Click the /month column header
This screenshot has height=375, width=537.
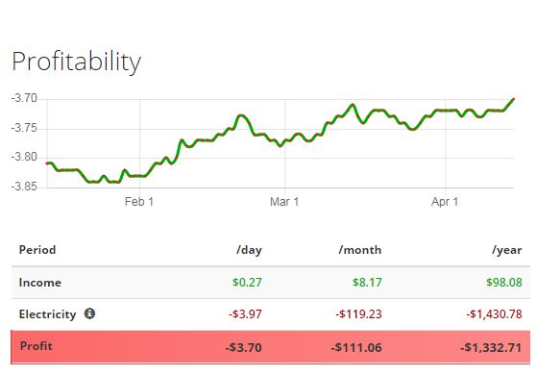click(x=360, y=250)
